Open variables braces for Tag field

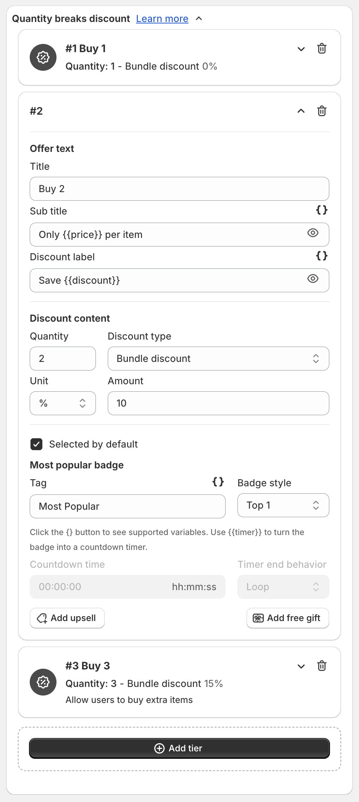click(x=218, y=482)
